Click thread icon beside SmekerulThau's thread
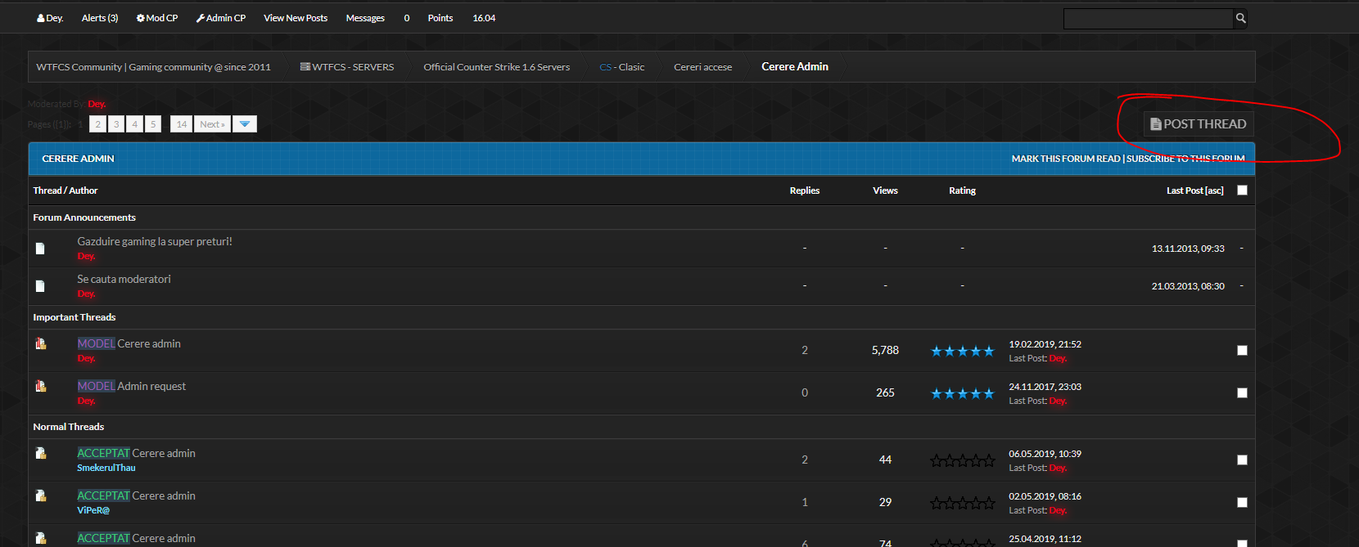This screenshot has width=1359, height=547. point(41,453)
